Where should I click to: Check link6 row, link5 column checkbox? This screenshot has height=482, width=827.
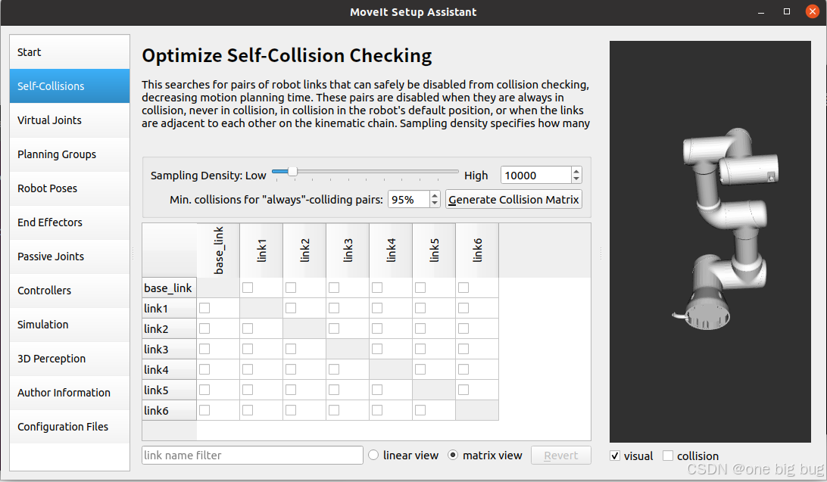pyautogui.click(x=420, y=410)
